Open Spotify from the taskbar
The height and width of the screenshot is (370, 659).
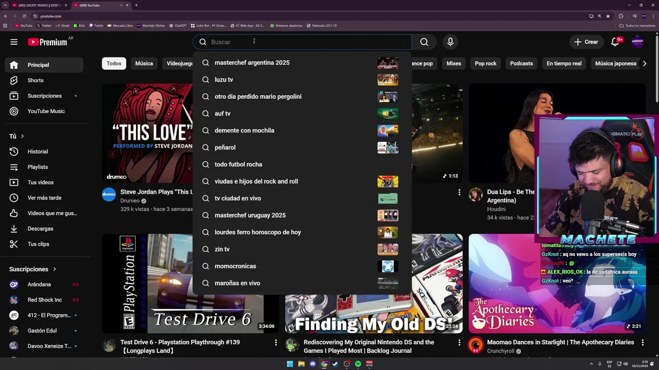tap(358, 364)
